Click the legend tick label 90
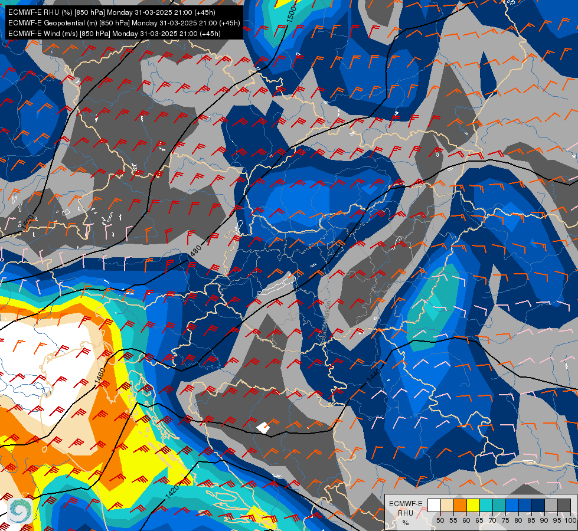This screenshot has width=578, height=531. 544,520
